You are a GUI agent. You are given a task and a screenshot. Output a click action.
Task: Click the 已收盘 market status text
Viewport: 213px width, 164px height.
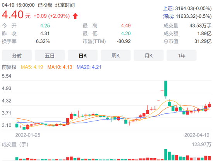tap(45, 5)
